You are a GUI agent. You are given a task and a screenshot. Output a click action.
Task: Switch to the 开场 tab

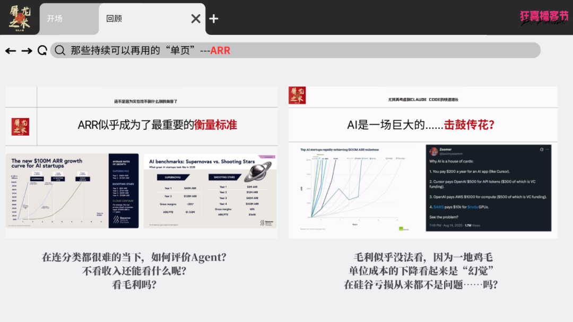point(68,19)
